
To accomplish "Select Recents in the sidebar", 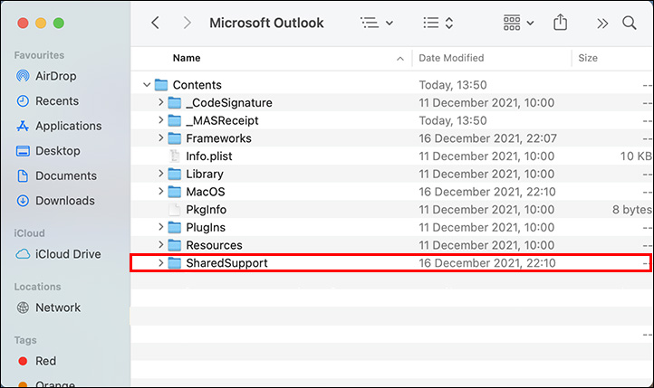I will 56,101.
